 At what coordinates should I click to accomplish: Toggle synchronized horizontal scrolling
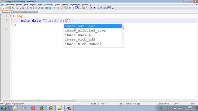[x=66, y=8]
